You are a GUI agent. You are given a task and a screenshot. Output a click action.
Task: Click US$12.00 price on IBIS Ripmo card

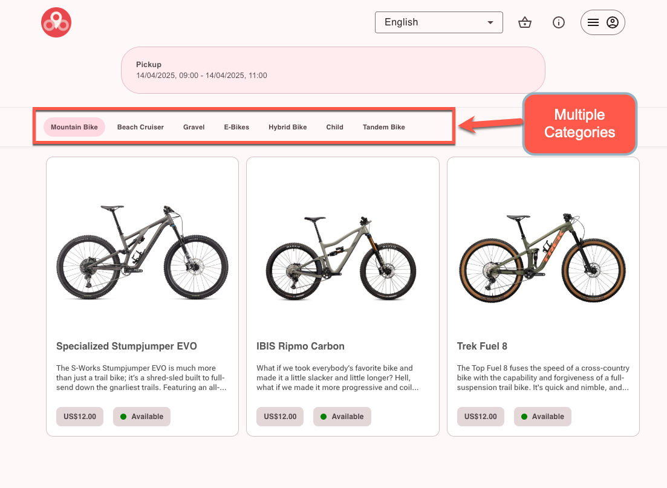(280, 417)
